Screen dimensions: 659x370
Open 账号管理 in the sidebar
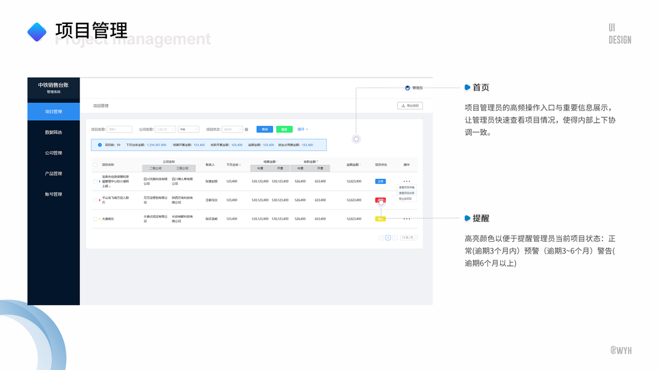53,194
